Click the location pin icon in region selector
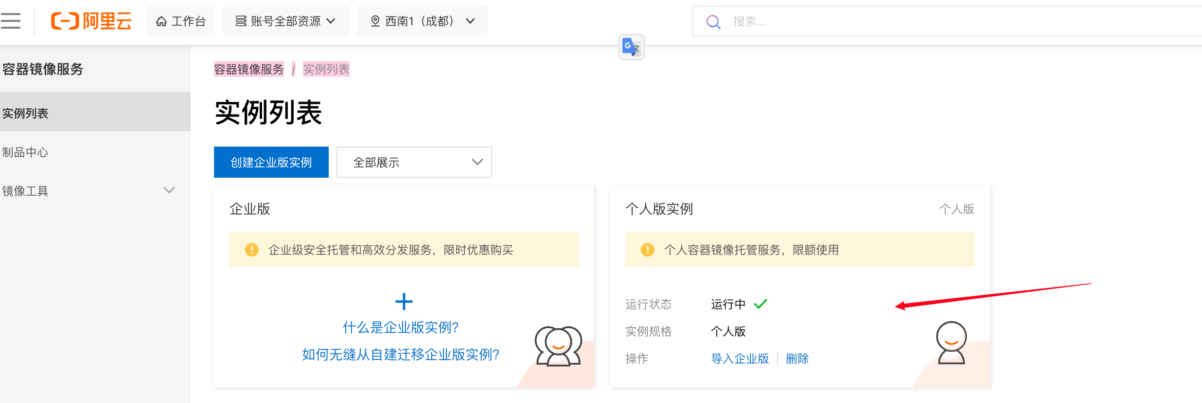Viewport: 1202px width, 403px height. (375, 21)
